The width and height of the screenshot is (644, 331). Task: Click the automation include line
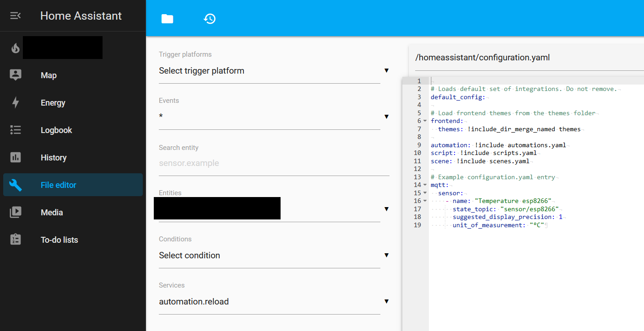click(x=499, y=145)
